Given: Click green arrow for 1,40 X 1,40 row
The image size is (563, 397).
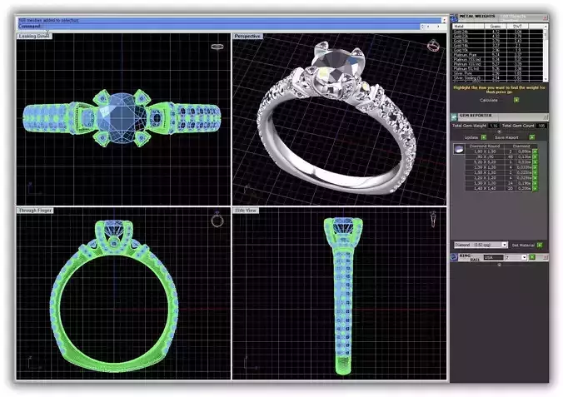Looking at the screenshot, I should [x=535, y=188].
